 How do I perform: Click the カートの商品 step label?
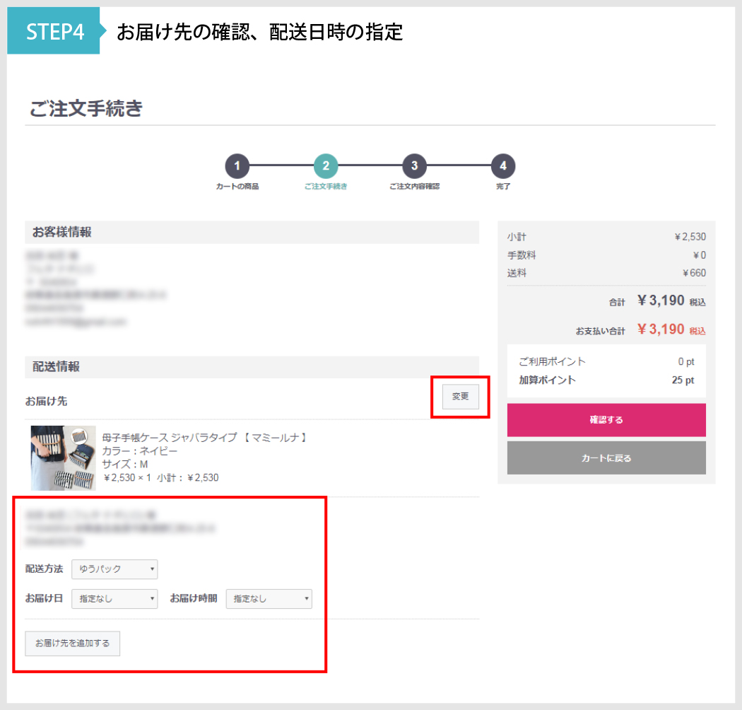pos(237,187)
